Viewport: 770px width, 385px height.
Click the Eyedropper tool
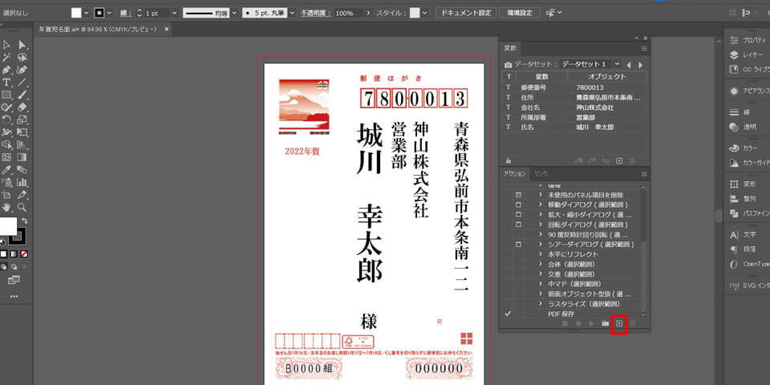coord(6,169)
